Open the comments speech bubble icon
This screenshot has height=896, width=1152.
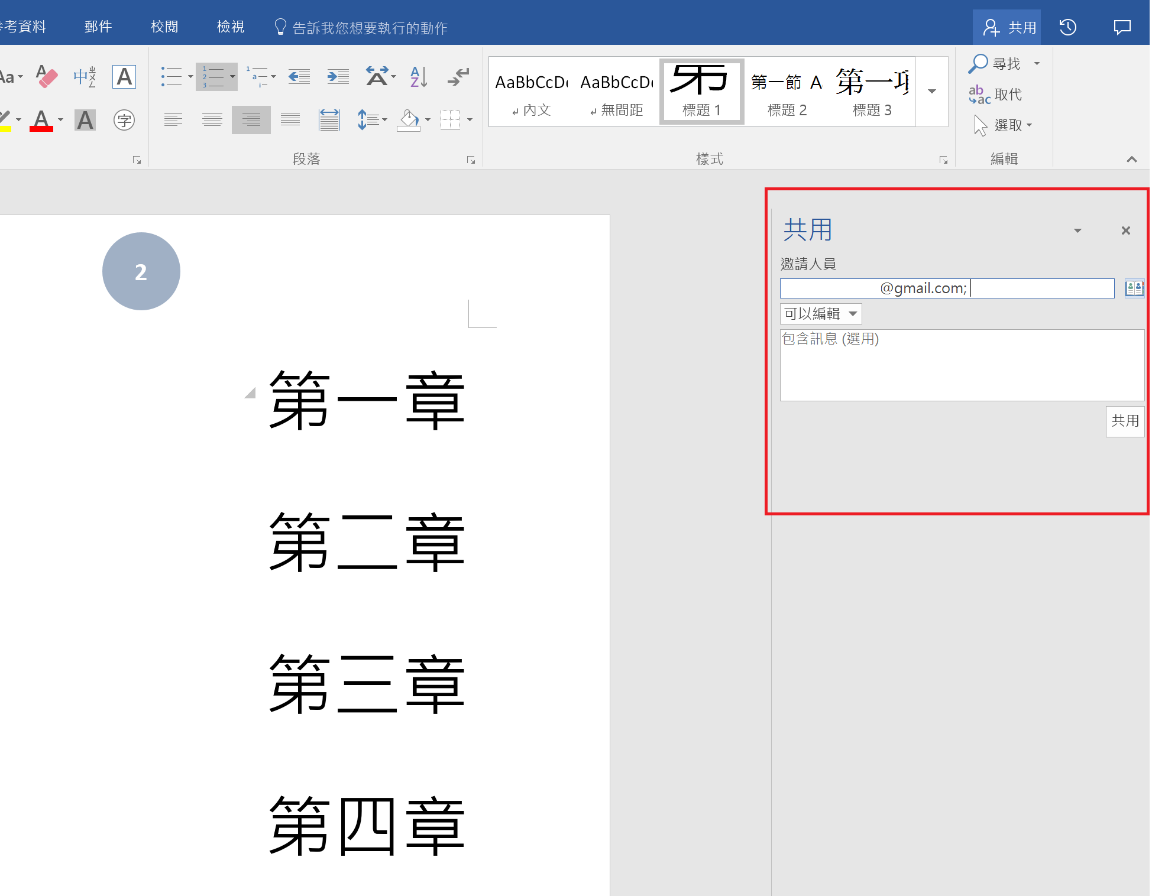tap(1122, 27)
